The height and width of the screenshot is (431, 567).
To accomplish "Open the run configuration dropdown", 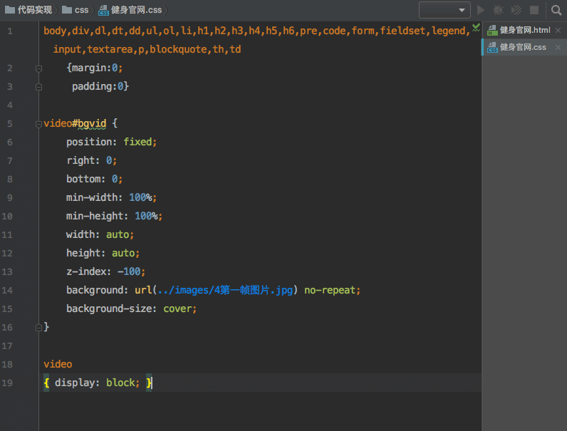I will pyautogui.click(x=444, y=10).
